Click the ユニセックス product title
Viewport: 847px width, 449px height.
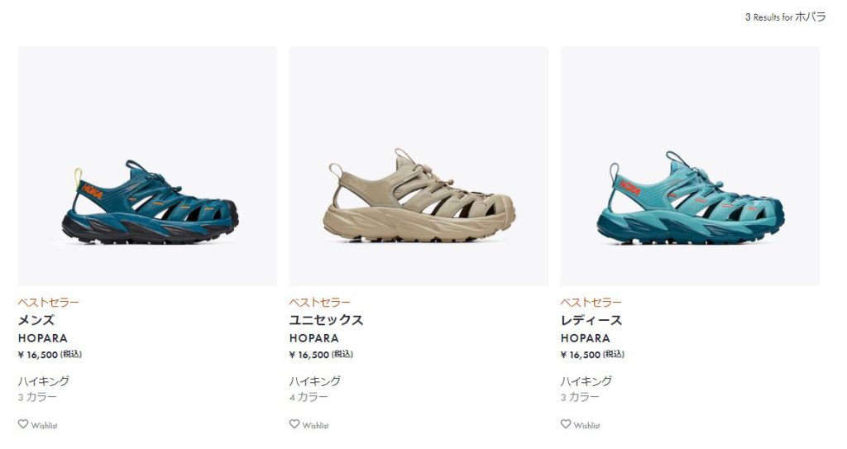tap(326, 320)
